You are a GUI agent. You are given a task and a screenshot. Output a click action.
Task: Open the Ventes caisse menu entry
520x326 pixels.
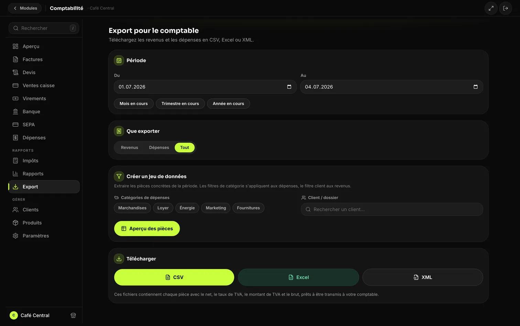click(x=44, y=85)
